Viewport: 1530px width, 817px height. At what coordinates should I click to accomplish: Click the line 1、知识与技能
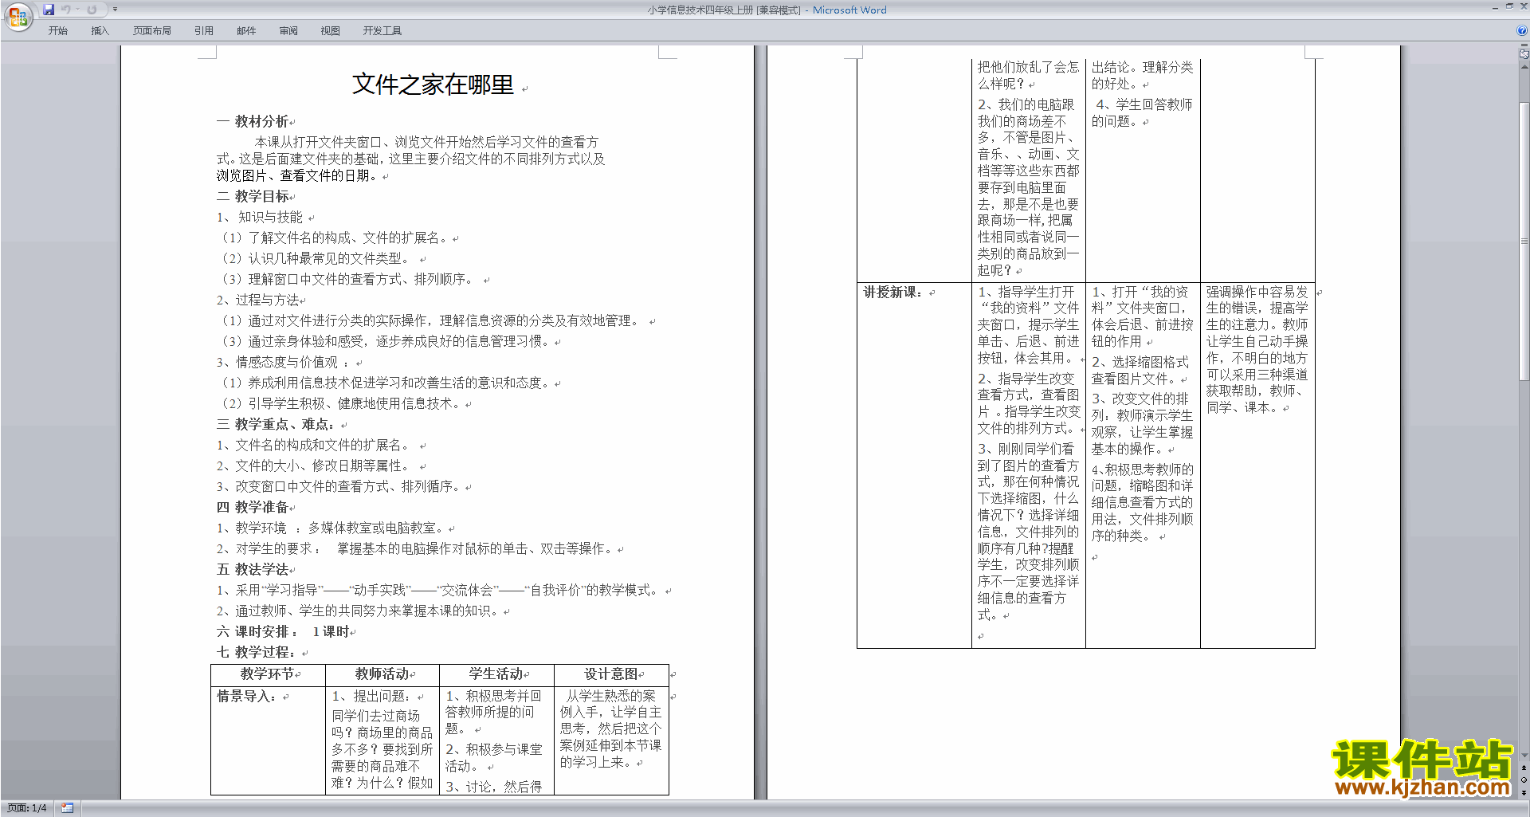260,217
